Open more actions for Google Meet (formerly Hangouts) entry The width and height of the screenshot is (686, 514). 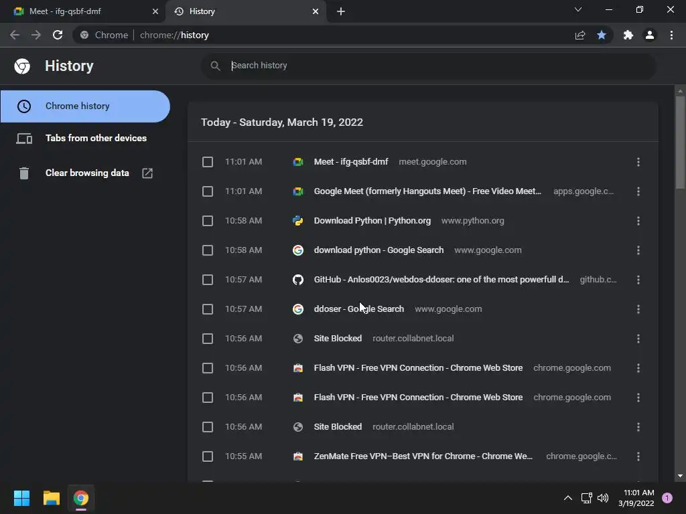point(638,191)
